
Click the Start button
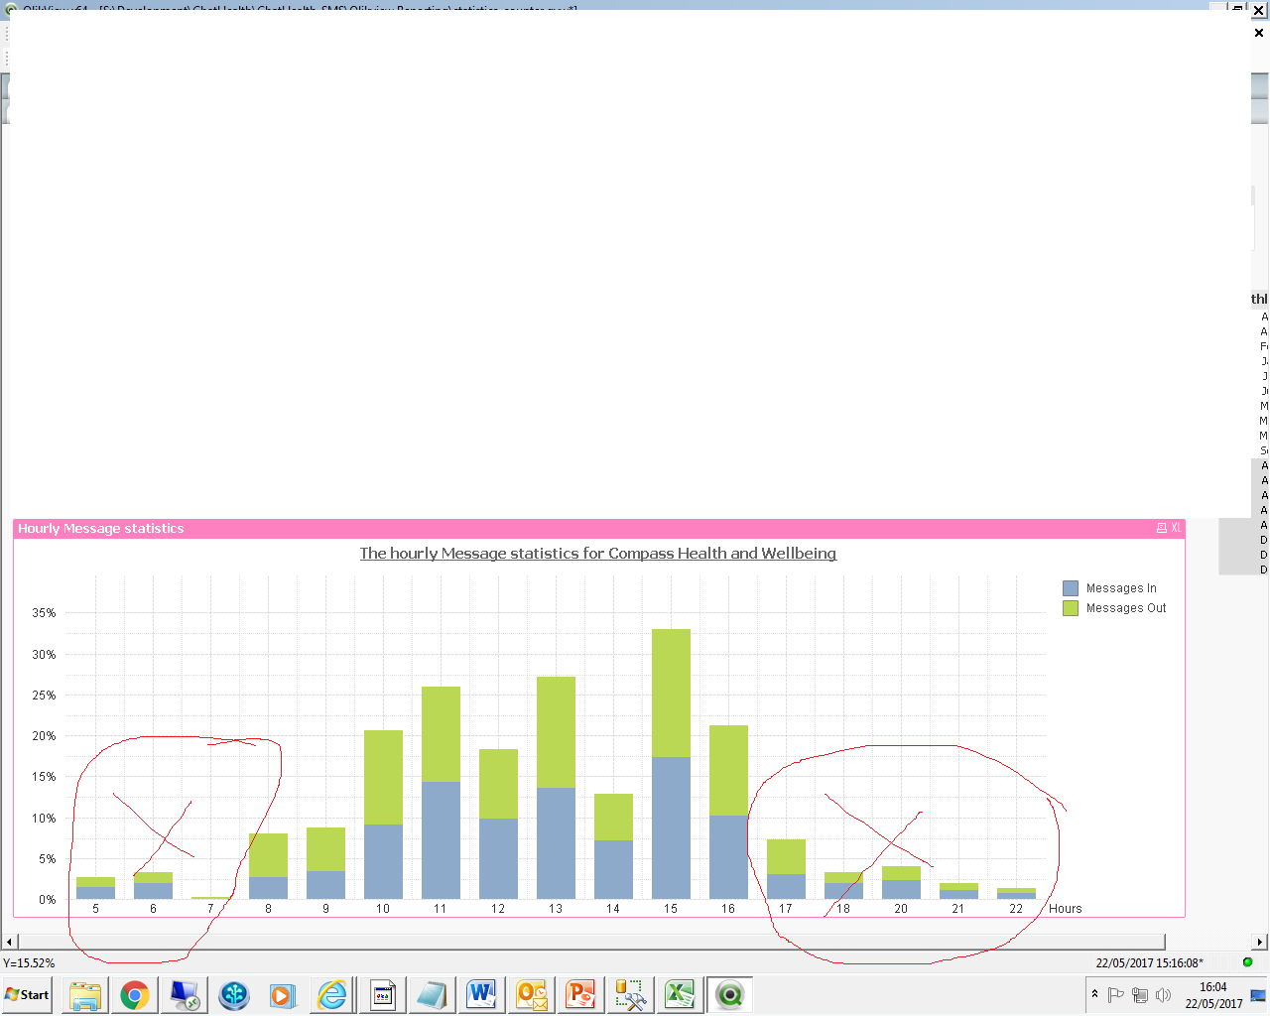click(28, 995)
